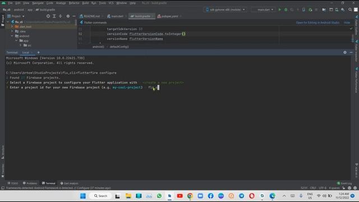This screenshot has width=359, height=202.
Task: Hide the terminal panel with minus icon
Action: coord(351,52)
